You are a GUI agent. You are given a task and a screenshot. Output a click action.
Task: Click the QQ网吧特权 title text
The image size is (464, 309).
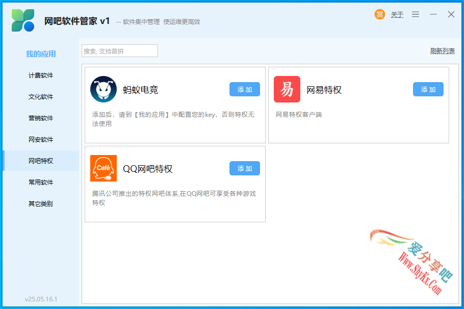147,169
